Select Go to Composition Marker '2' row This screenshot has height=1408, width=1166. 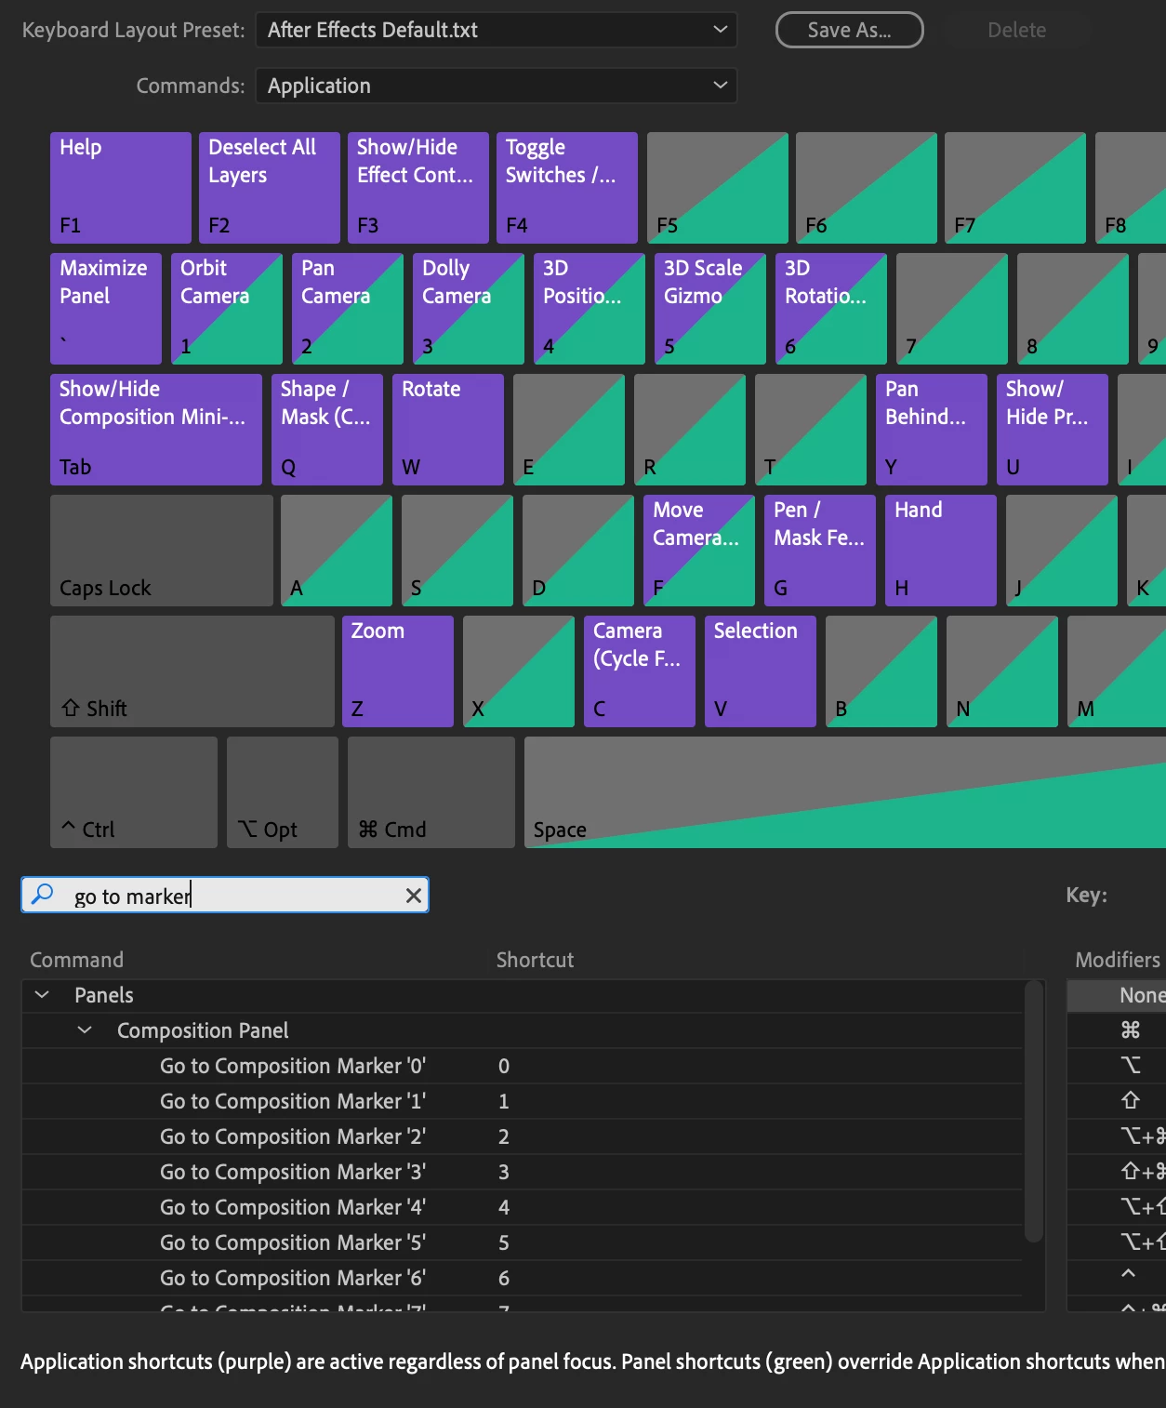522,1136
